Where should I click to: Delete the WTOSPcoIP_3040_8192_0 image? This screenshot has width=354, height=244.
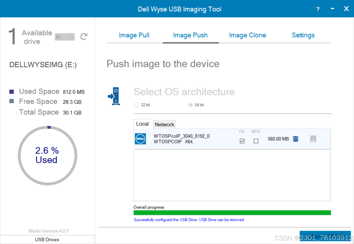[x=296, y=139]
